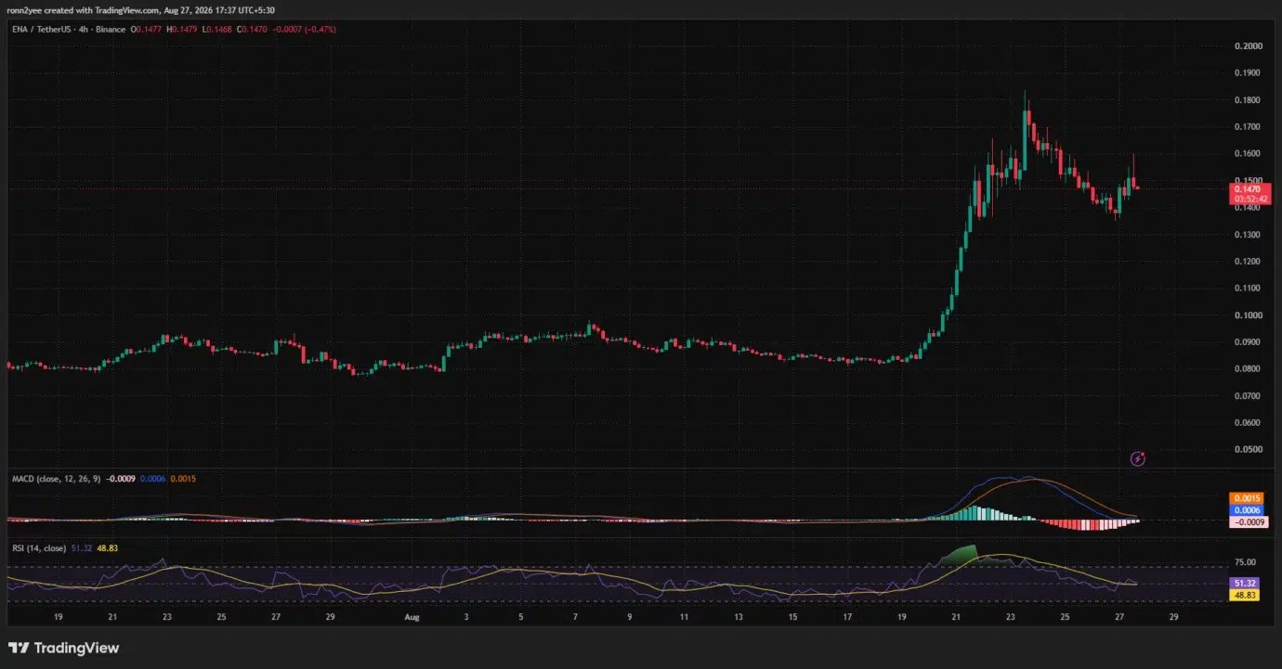1282x669 pixels.
Task: Click the date 11 on the time axis
Action: 684,616
